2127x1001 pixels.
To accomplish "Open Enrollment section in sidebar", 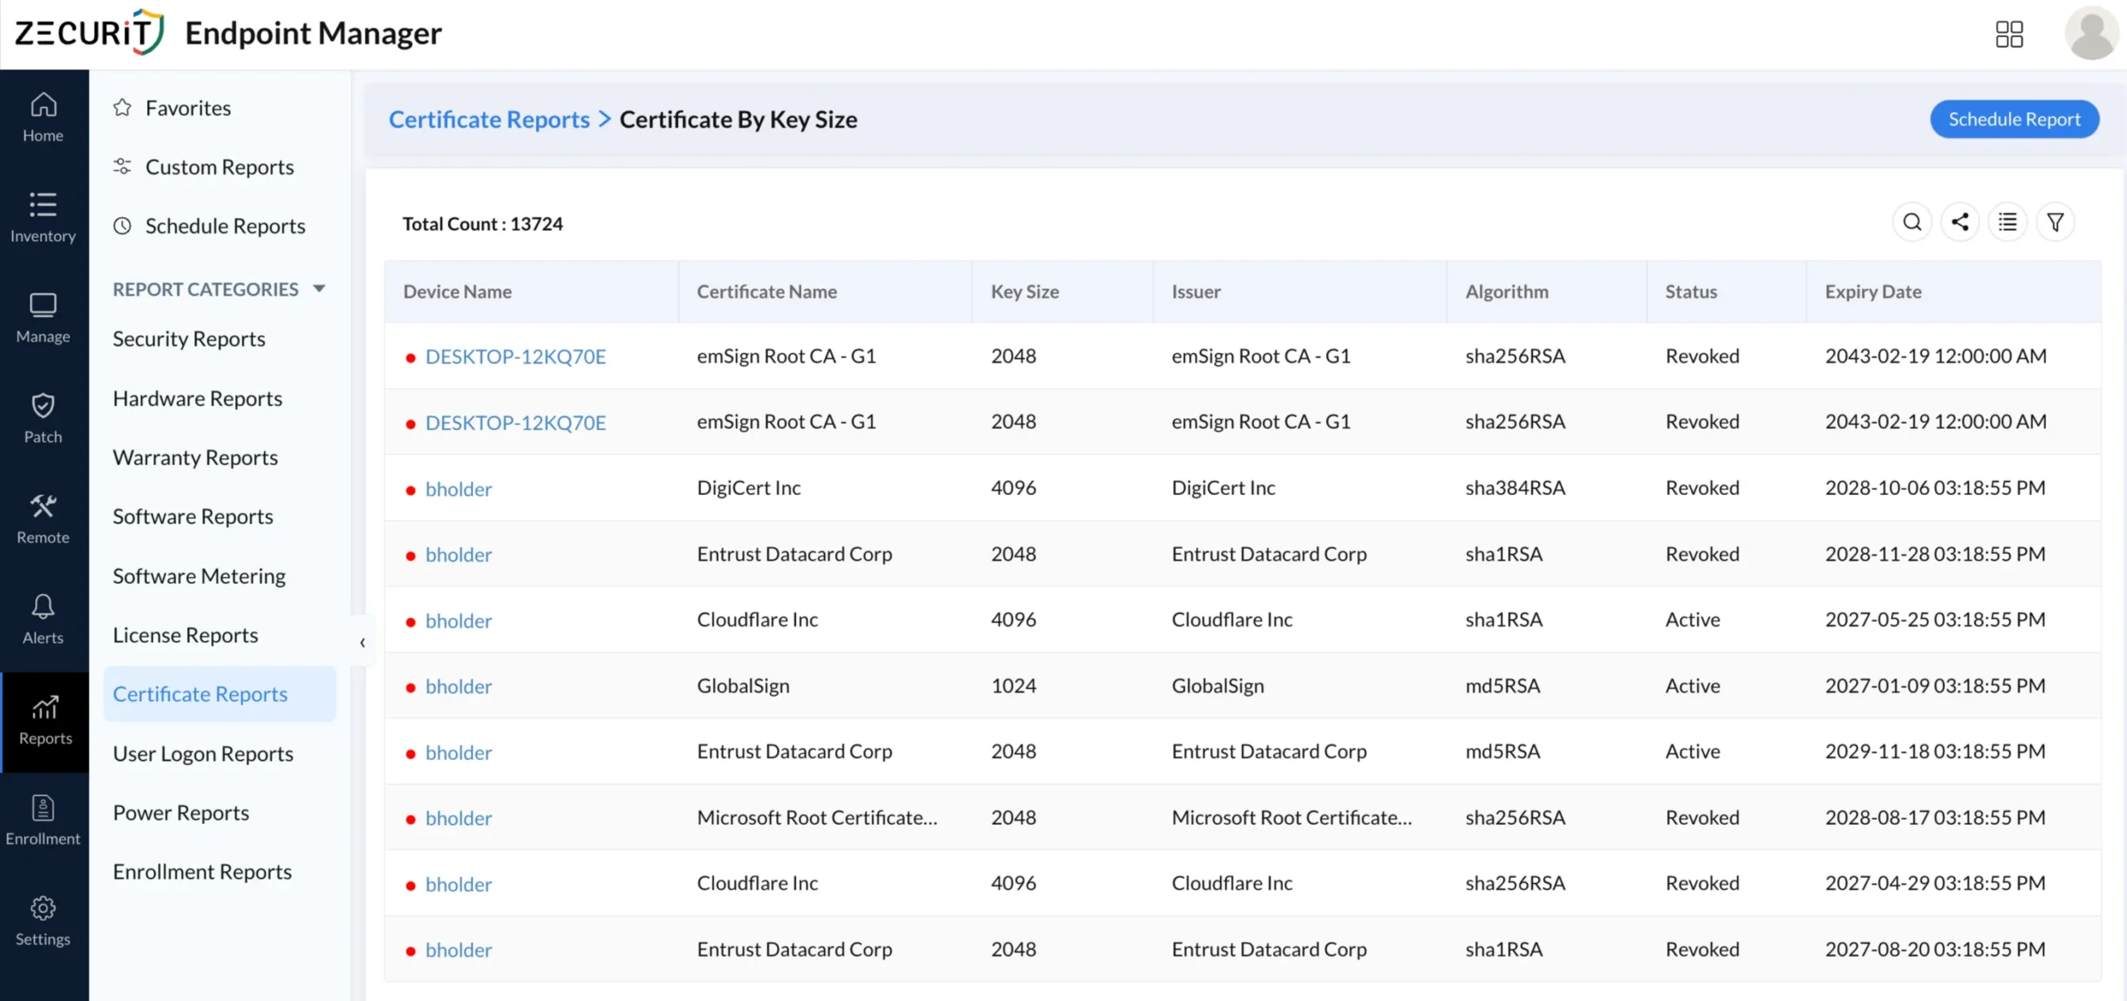I will [43, 822].
